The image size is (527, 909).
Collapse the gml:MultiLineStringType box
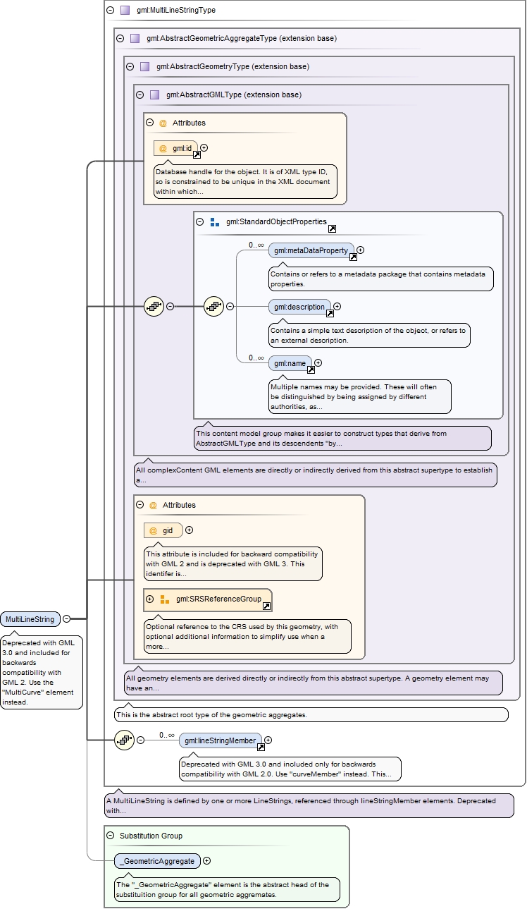pos(110,11)
